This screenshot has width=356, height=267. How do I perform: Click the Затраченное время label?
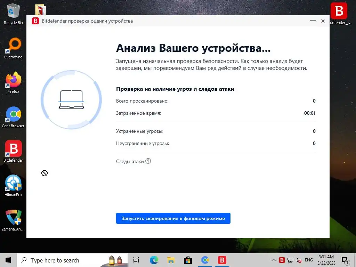[x=138, y=113]
